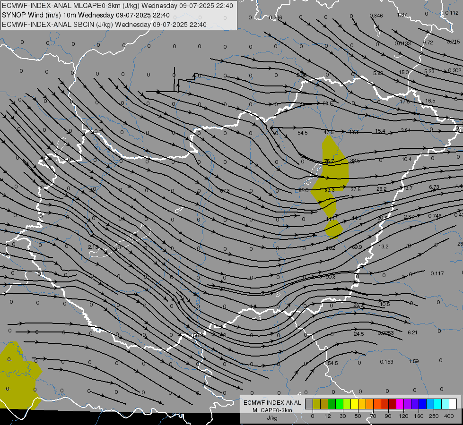The height and width of the screenshot is (425, 463).
Task: Click the map value 67.8
Action: point(225,191)
